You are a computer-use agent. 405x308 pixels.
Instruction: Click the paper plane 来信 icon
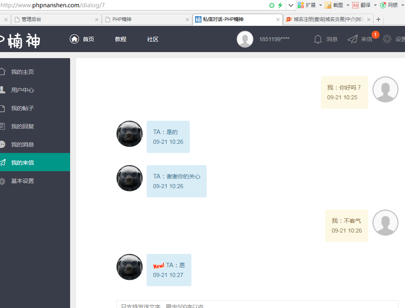point(353,39)
